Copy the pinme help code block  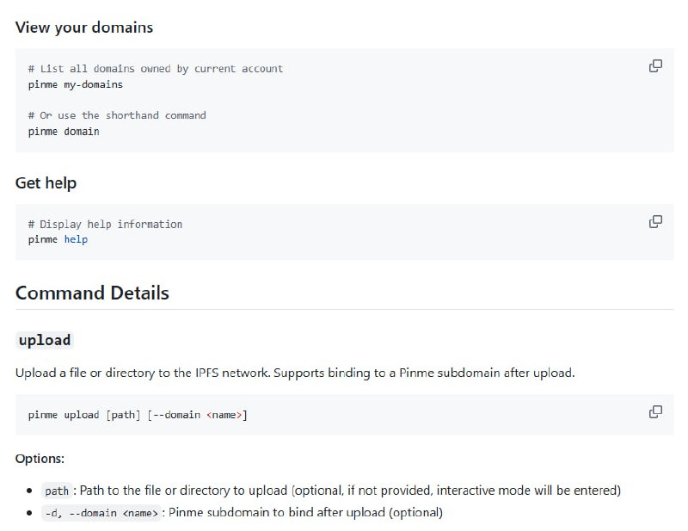(x=655, y=222)
